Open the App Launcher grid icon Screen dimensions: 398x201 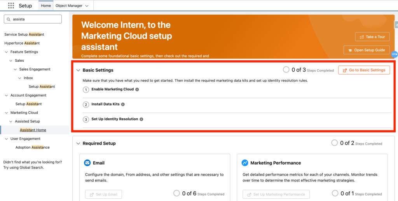(11, 6)
